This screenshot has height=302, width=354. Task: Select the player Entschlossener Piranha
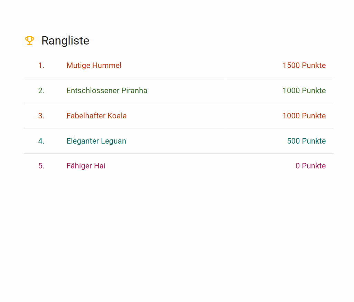[x=107, y=91]
